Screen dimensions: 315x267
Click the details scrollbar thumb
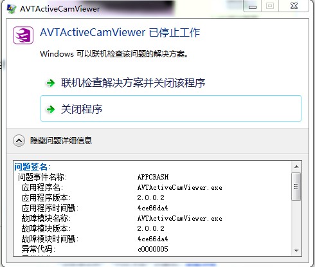pos(296,187)
